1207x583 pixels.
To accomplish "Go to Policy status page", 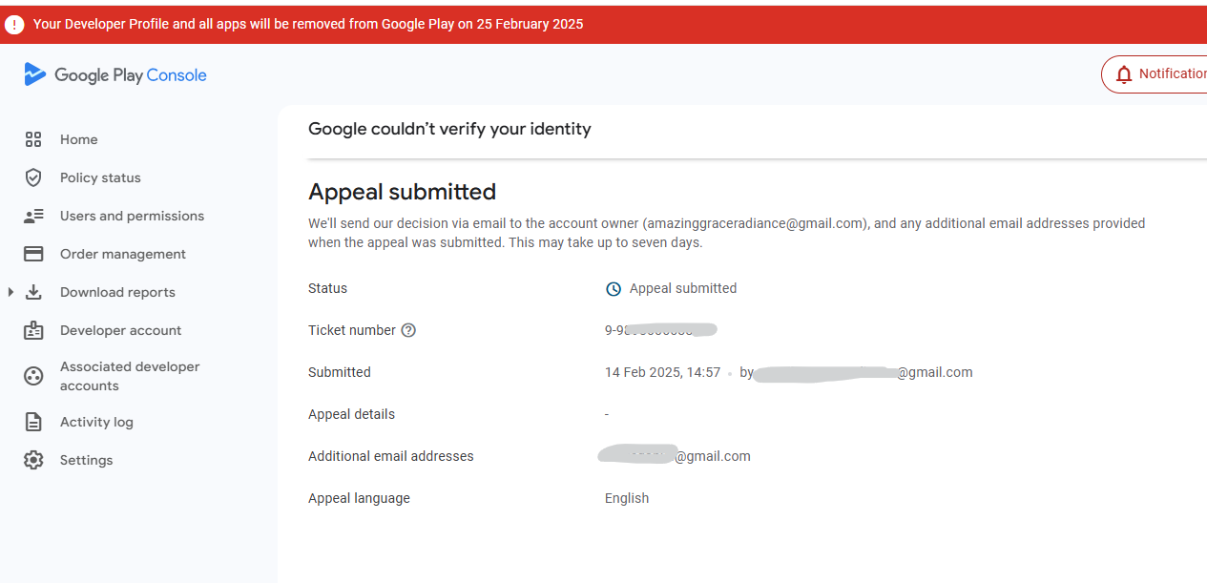I will click(100, 177).
